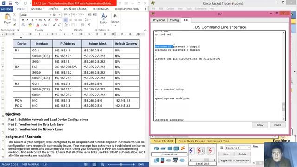The image size is (297, 167).
Task: Insert a bulleted list
Action: 66,15
